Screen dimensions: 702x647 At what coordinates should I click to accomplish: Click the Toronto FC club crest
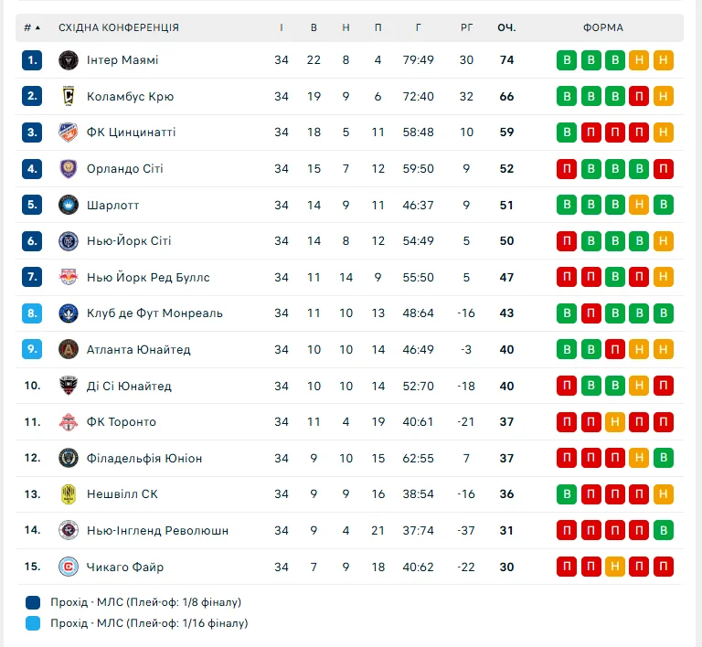(69, 422)
